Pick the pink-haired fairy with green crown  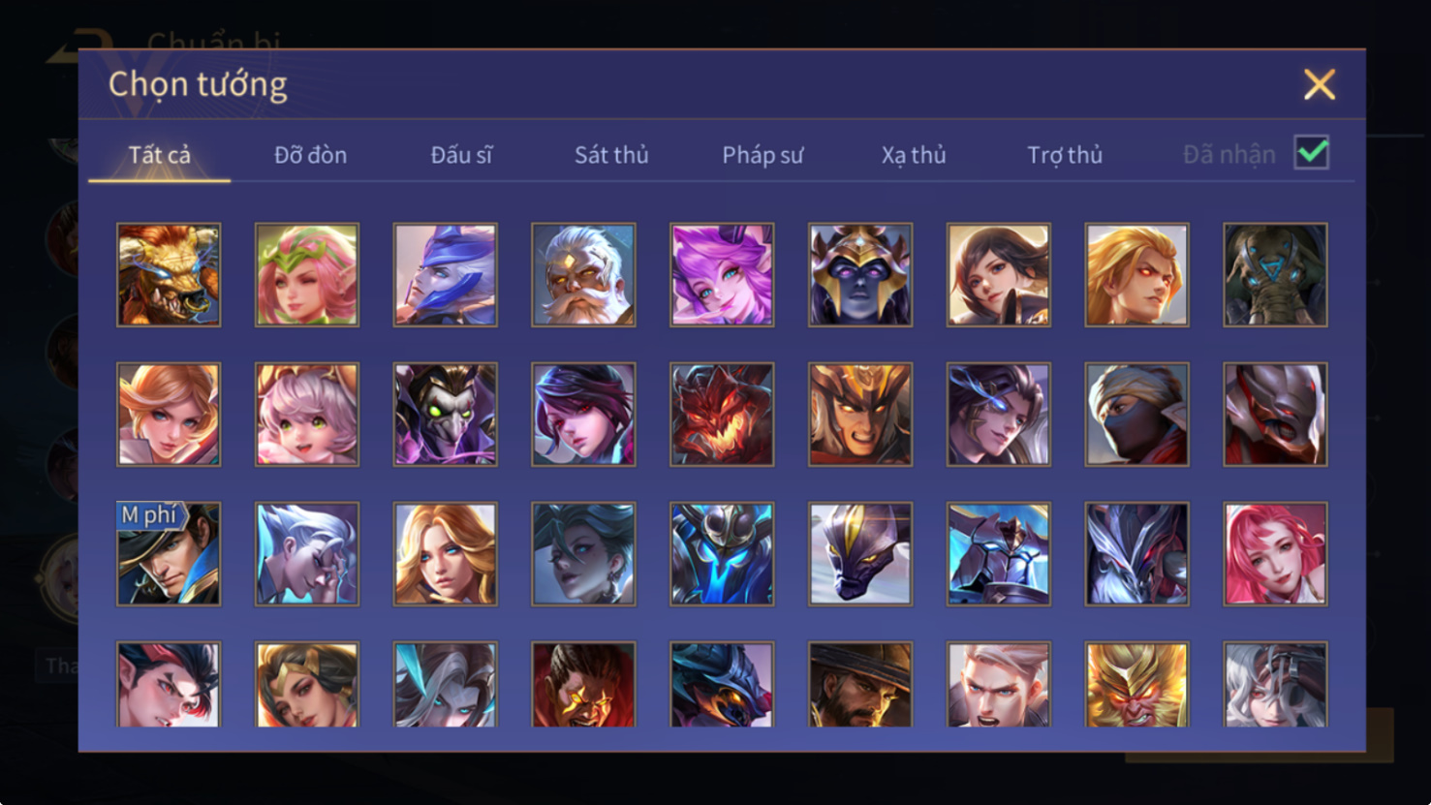(x=307, y=275)
